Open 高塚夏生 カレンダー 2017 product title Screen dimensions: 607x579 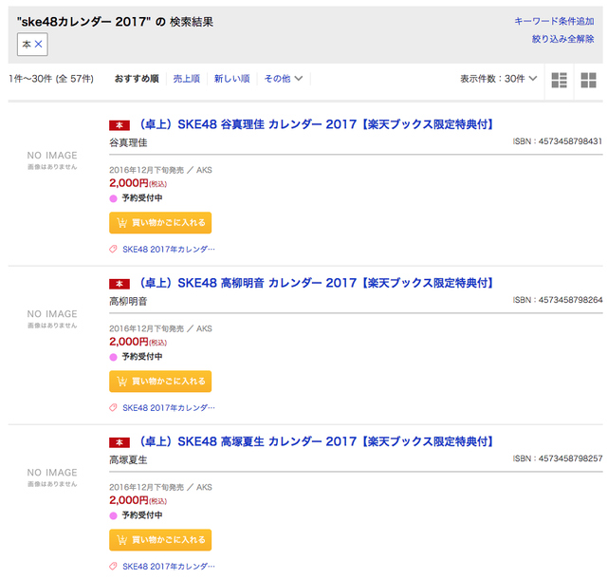click(x=316, y=441)
